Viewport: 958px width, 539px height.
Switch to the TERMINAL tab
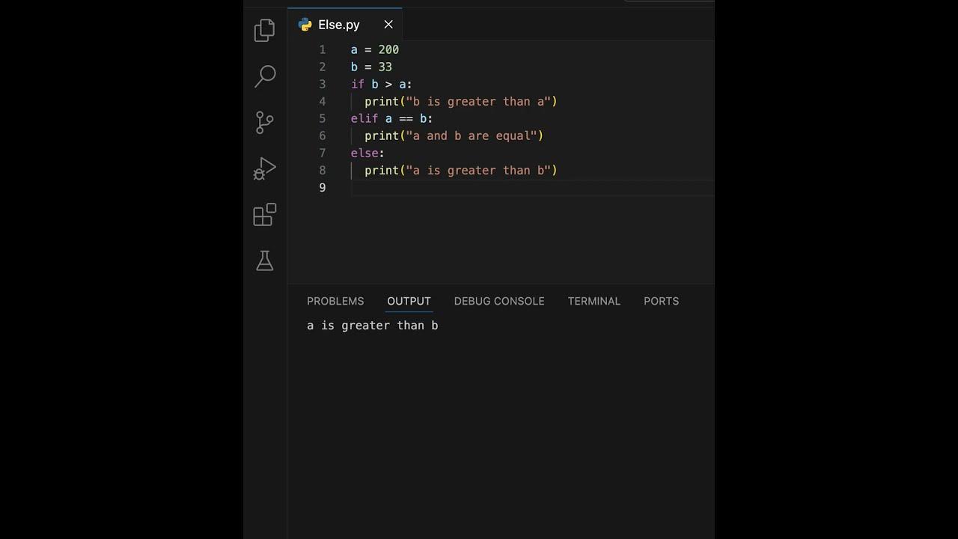[594, 301]
